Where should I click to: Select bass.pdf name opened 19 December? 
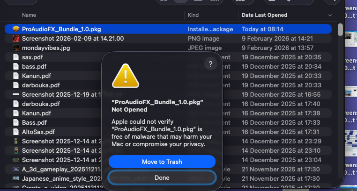pyautogui.click(x=34, y=66)
